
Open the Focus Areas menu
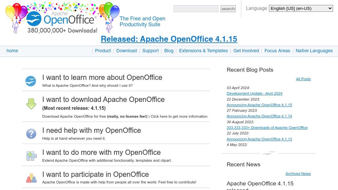click(277, 51)
